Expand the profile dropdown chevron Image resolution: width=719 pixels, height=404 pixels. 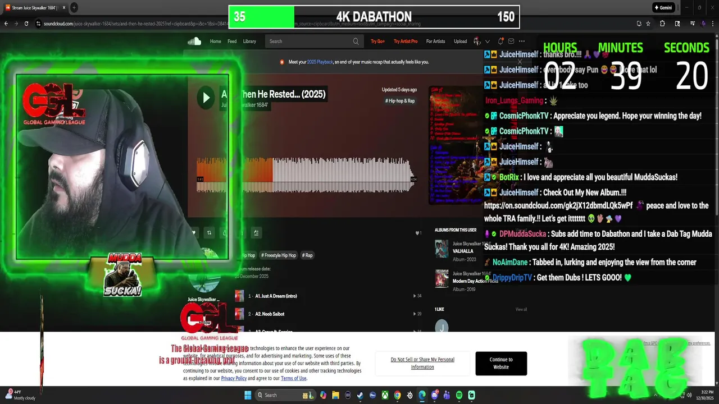pos(487,41)
